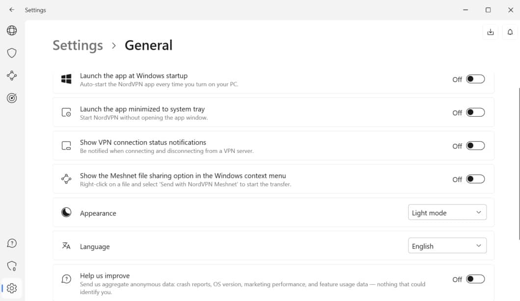
Task: Open the target Dark Web Monitor icon
Action: [x=12, y=98]
